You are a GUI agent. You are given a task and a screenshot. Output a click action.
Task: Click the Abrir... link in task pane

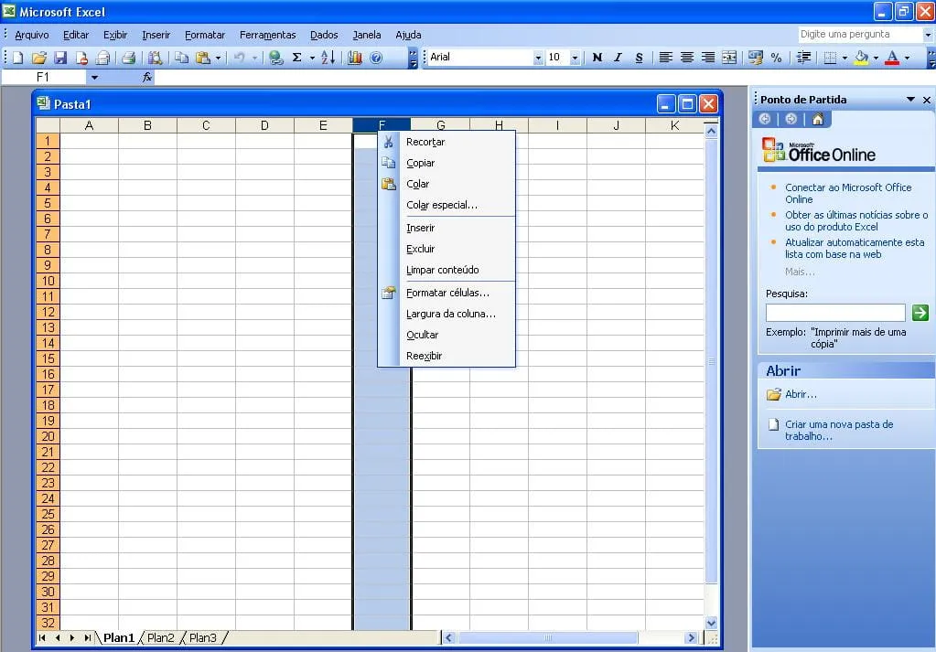[x=801, y=394]
